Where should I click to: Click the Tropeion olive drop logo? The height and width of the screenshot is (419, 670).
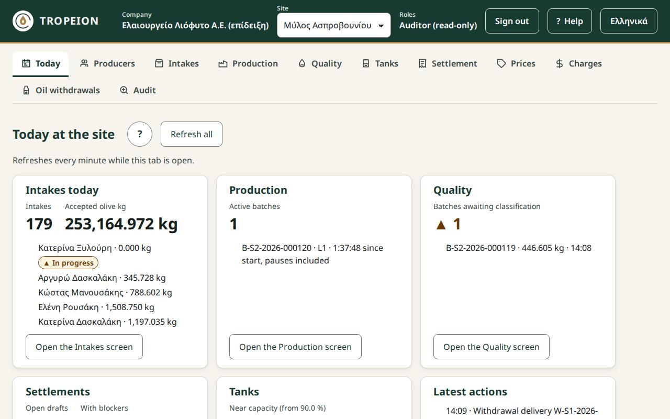coord(23,21)
